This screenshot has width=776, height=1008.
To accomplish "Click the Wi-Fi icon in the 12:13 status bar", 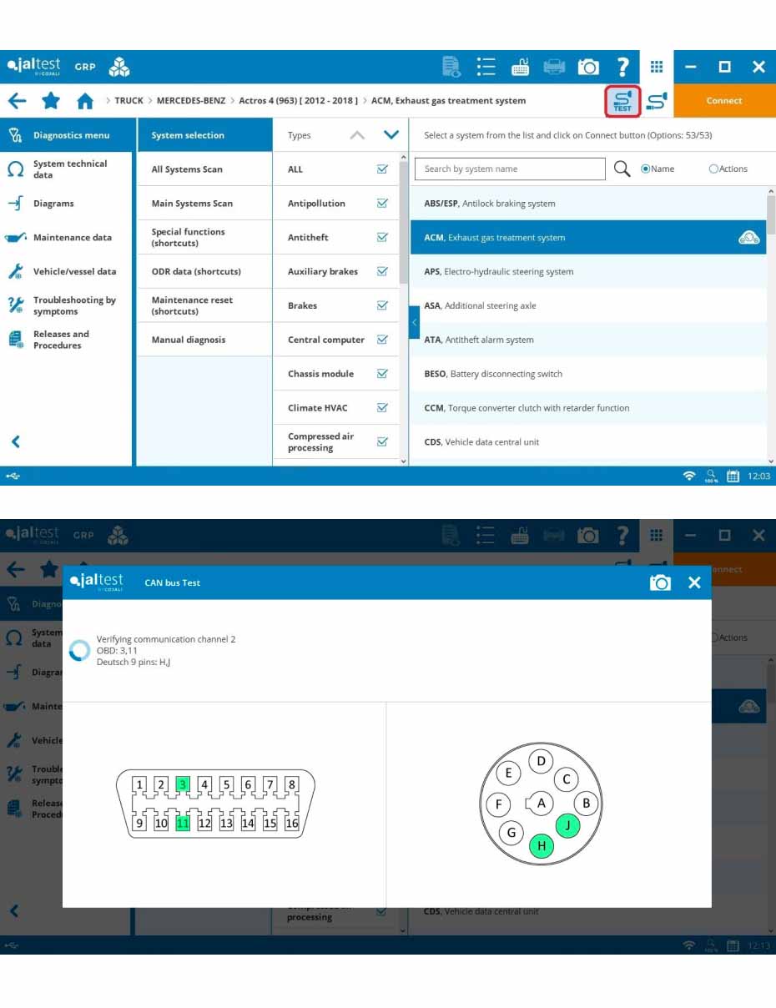I will [688, 945].
